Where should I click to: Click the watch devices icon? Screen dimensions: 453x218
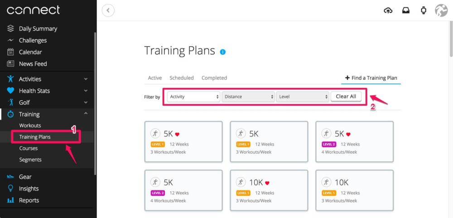(x=424, y=10)
